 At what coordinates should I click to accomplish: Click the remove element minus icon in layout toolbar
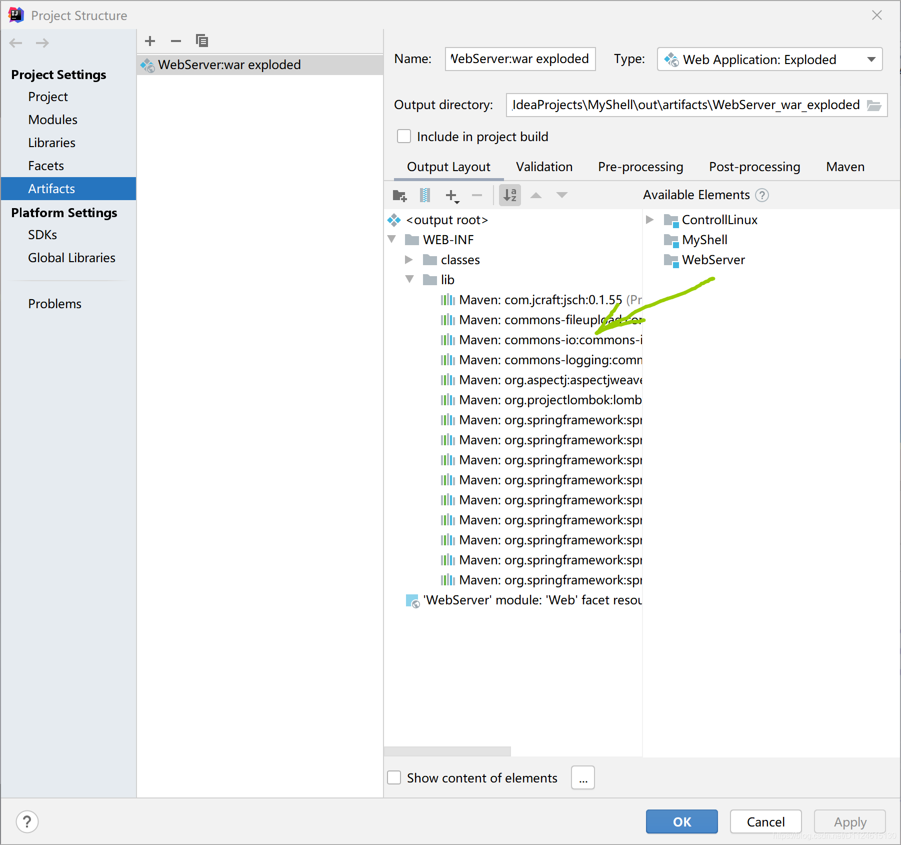click(x=477, y=195)
